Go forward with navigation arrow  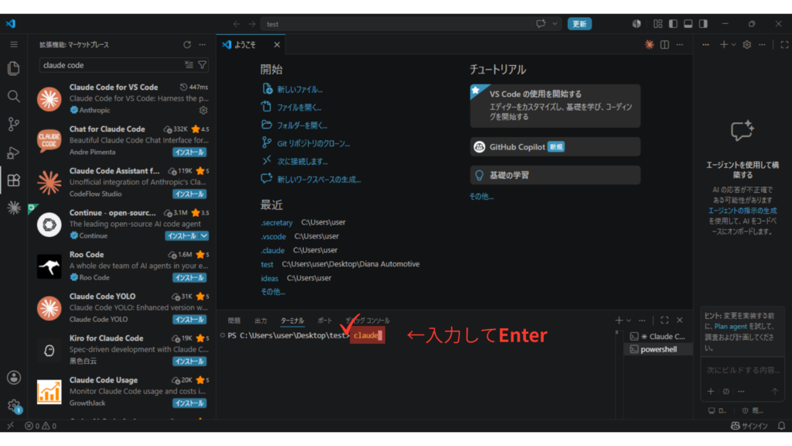(251, 24)
